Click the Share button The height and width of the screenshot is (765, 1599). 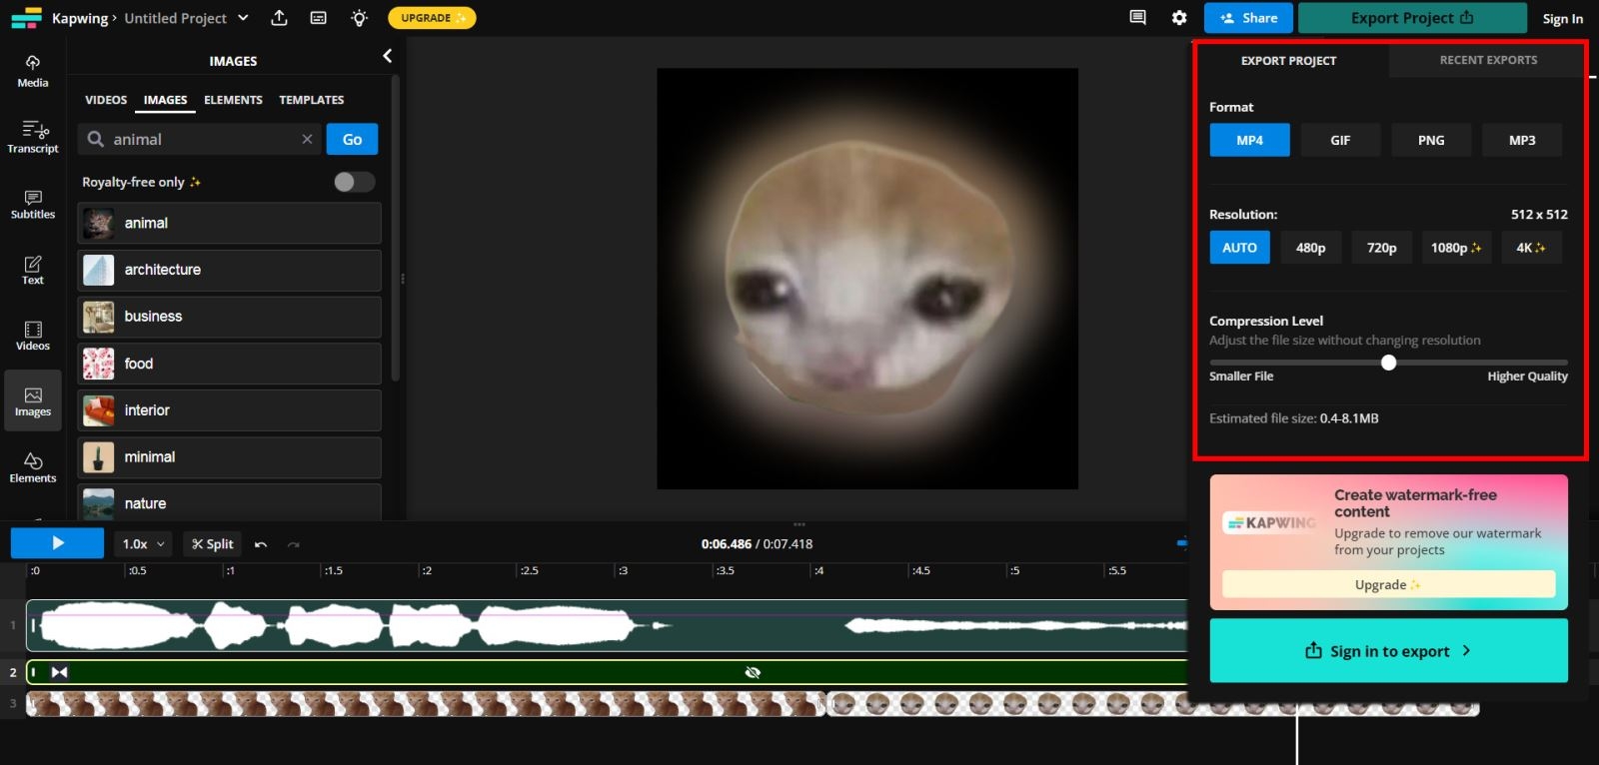click(x=1248, y=18)
